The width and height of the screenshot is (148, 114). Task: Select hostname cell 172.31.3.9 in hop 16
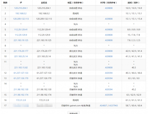[44, 100]
